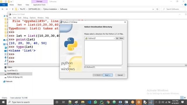187x105 pixels.
Task: Click the Up button beside the Python27 dropdown
Action: click(117, 38)
